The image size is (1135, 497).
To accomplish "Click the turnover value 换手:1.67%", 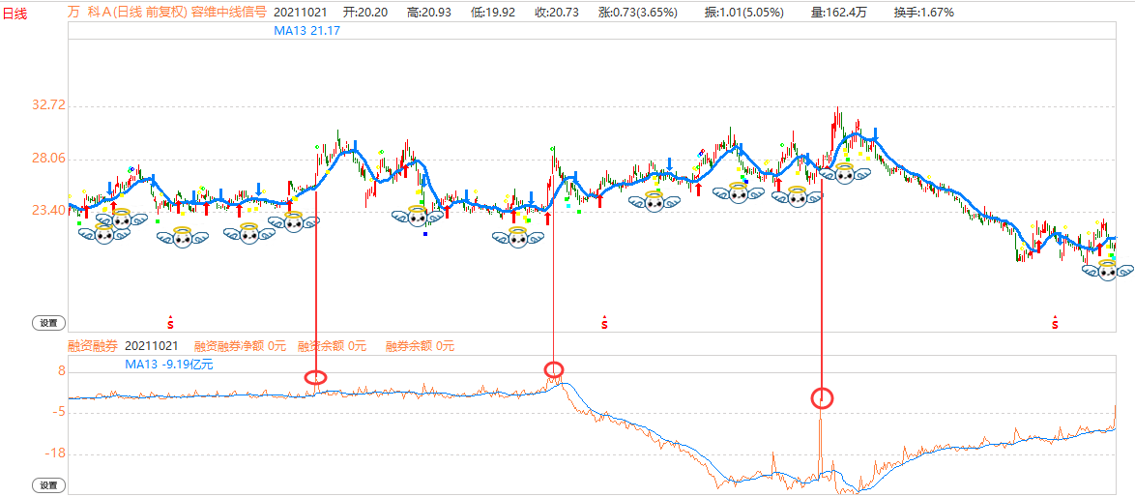I will pyautogui.click(x=923, y=13).
